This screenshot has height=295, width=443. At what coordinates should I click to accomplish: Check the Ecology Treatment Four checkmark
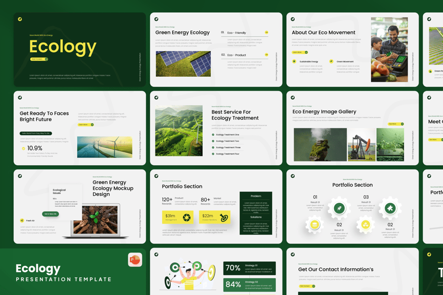[x=213, y=154]
